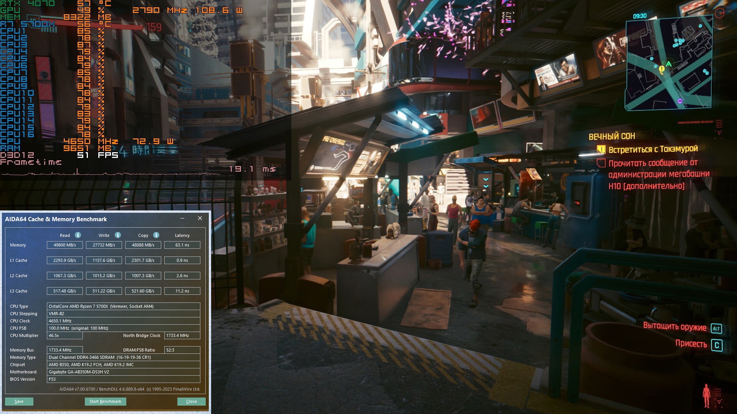737x414 pixels.
Task: Click the L3 Cache latency 11.2 ns cell
Action: tap(182, 291)
